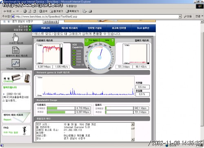Click the 회원정보 수정 link
This screenshot has width=204, height=148.
[x=21, y=30]
